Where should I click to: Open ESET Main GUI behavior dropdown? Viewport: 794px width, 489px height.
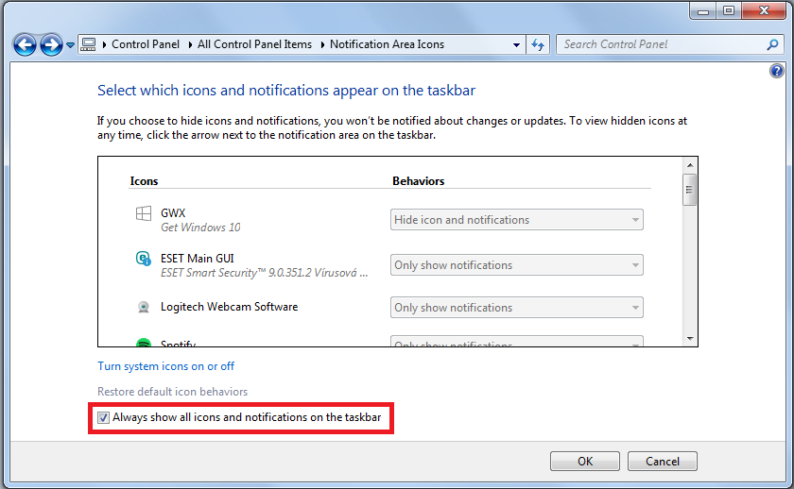point(516,265)
